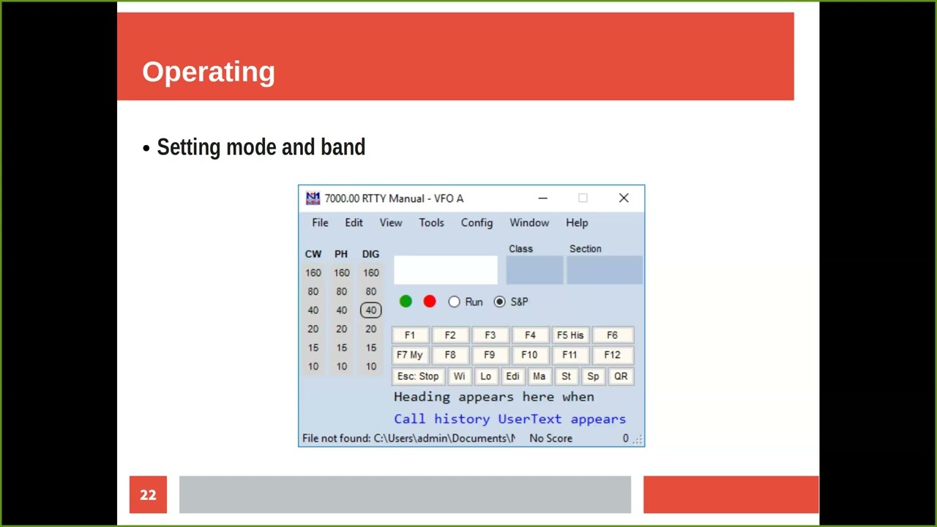Open the Config menu
Viewport: 937px width, 527px height.
point(477,223)
